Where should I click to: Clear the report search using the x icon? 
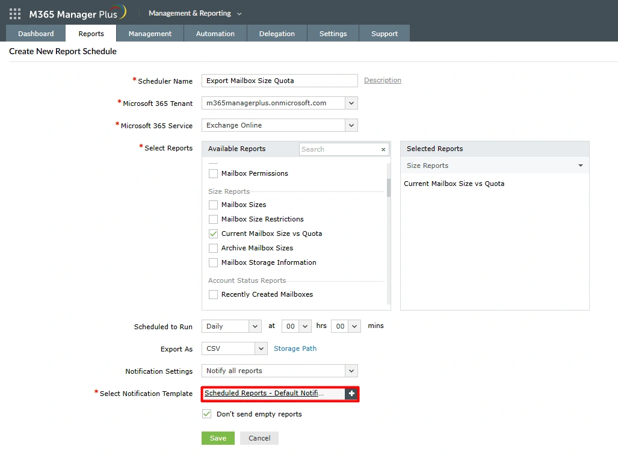[383, 149]
